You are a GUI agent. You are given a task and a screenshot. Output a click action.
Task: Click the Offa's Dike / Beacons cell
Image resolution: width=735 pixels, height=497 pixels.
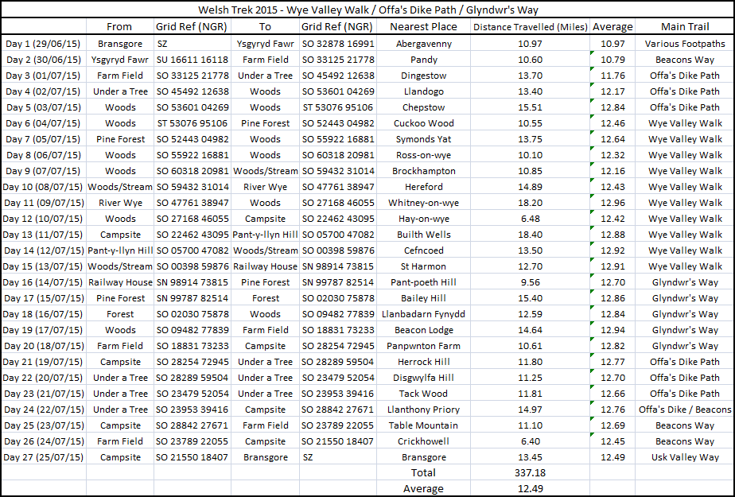[685, 410]
